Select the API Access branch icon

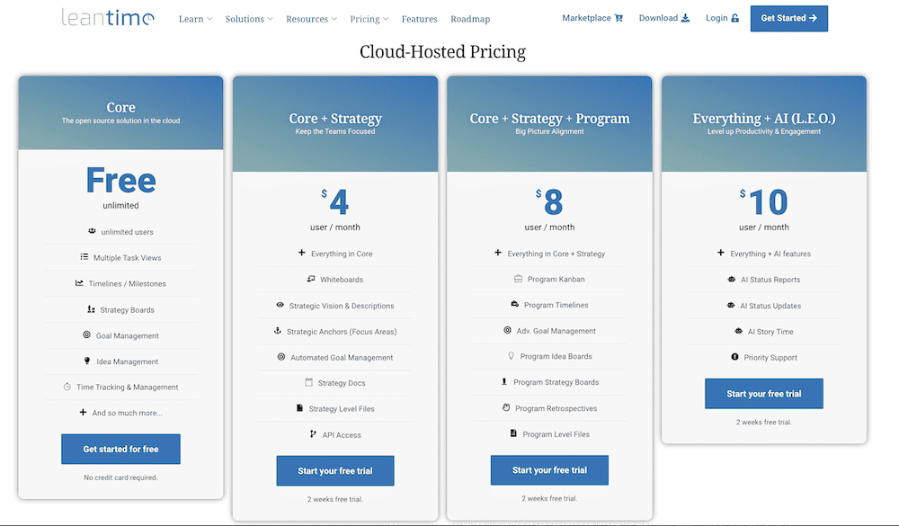311,435
